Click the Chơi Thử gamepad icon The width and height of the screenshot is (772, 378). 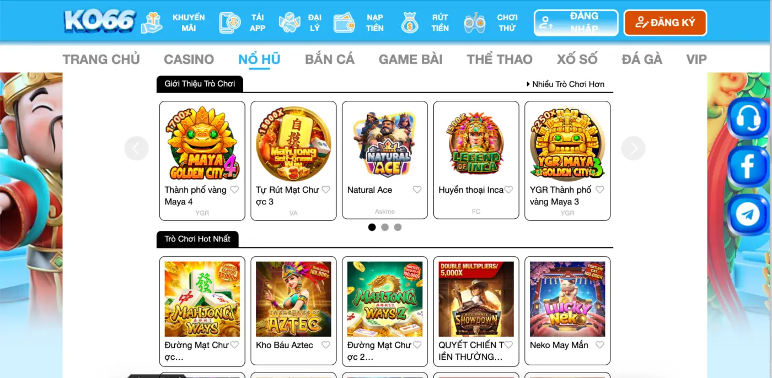tap(474, 23)
